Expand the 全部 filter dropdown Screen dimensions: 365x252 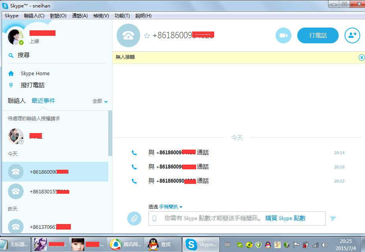[100, 101]
